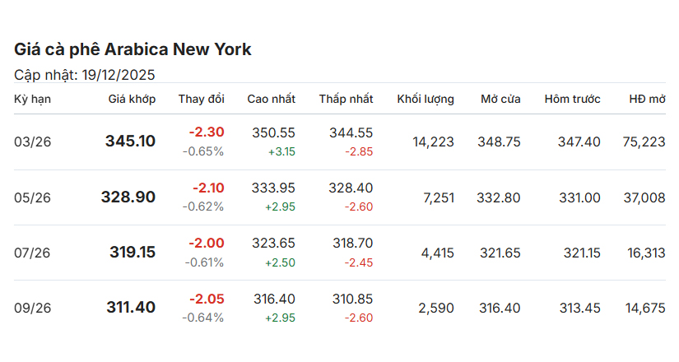Choose the 07/26 contract term

click(33, 253)
